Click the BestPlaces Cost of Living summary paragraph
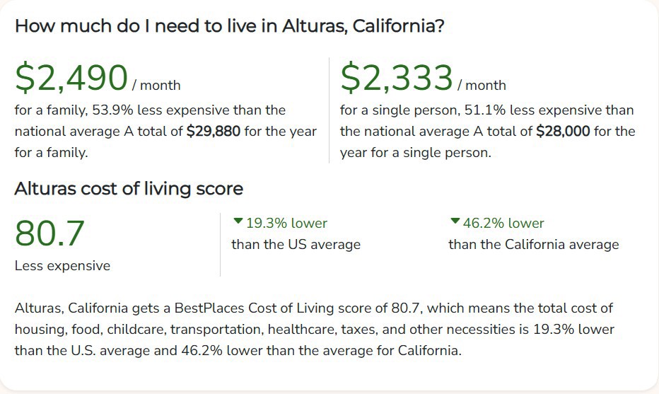The image size is (659, 394). [x=314, y=330]
